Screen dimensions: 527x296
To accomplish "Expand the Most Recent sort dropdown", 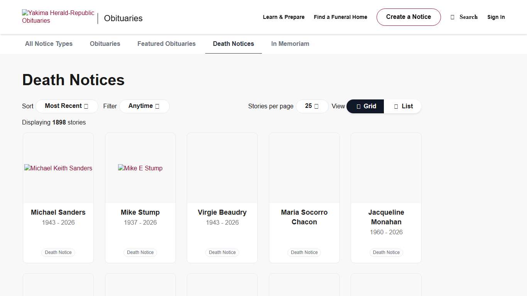I will 66,106.
